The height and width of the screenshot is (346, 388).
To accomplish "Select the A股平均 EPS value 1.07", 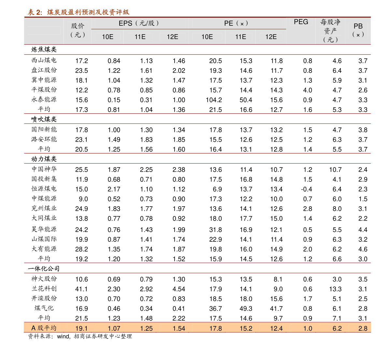I will pyautogui.click(x=114, y=328).
